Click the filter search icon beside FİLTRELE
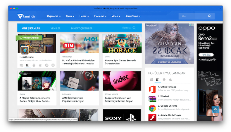 click(x=134, y=28)
